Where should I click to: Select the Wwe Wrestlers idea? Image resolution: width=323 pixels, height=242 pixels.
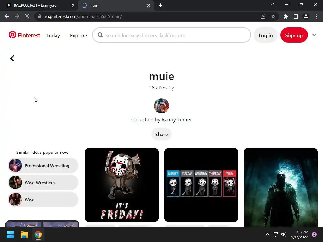point(43,183)
